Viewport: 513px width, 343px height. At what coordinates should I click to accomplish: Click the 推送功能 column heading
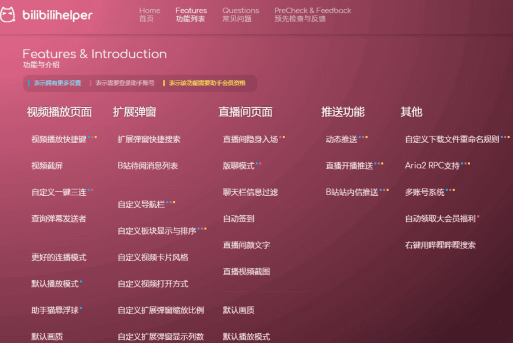point(343,112)
